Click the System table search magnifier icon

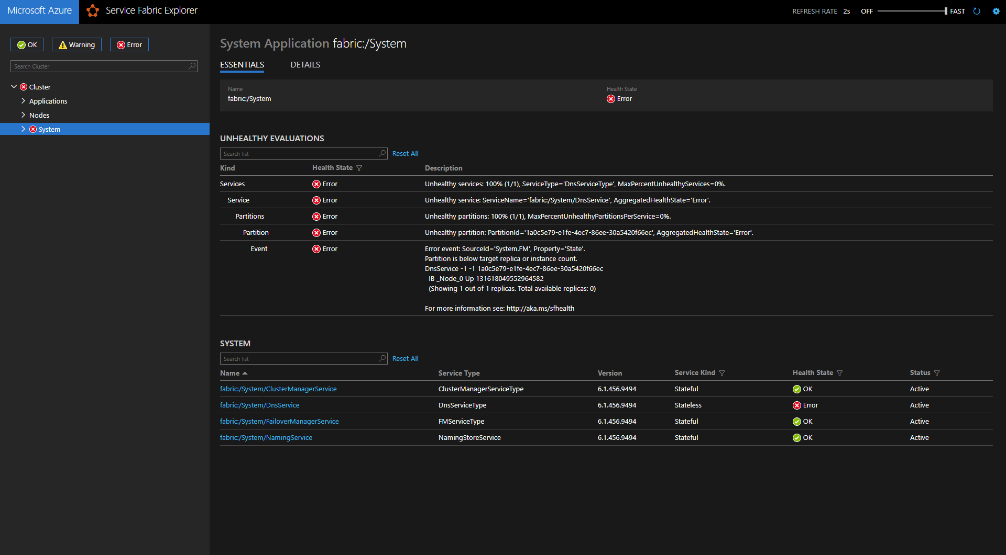click(382, 358)
